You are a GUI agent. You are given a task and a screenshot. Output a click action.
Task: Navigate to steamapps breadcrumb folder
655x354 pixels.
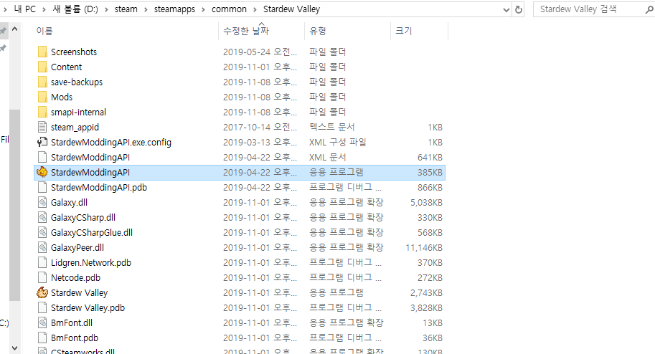tap(174, 9)
